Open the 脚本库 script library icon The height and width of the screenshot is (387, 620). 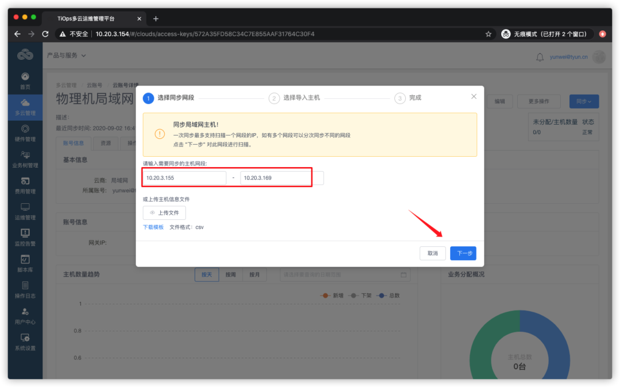(x=24, y=263)
